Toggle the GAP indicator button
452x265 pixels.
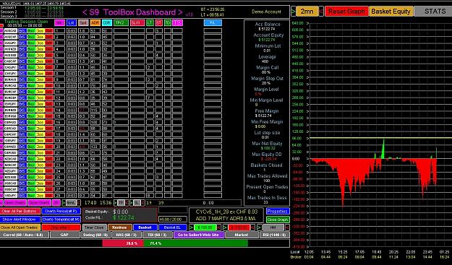click(x=65, y=235)
